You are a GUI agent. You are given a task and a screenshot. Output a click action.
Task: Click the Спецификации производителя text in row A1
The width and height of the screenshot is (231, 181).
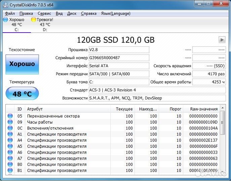57,134
